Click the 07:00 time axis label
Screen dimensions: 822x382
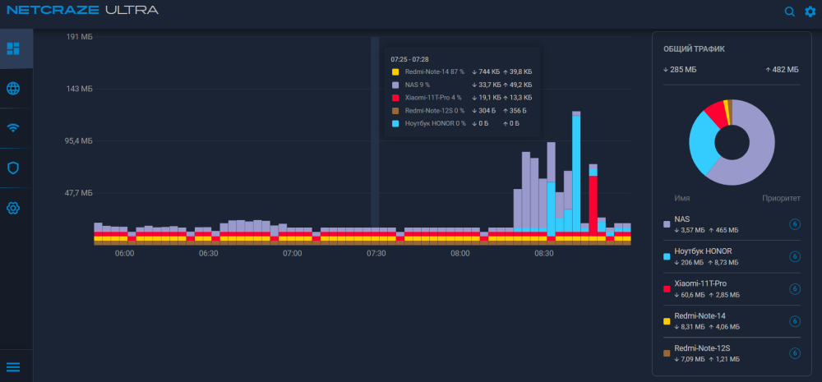(x=293, y=253)
